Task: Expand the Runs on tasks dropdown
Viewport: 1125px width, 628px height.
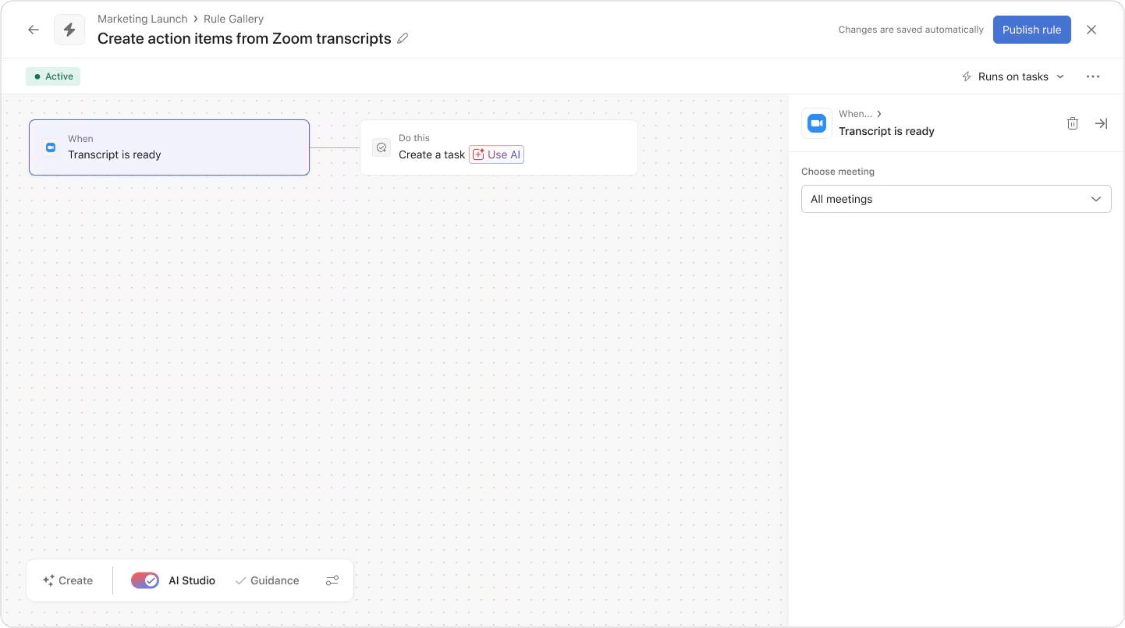Action: pos(1012,76)
